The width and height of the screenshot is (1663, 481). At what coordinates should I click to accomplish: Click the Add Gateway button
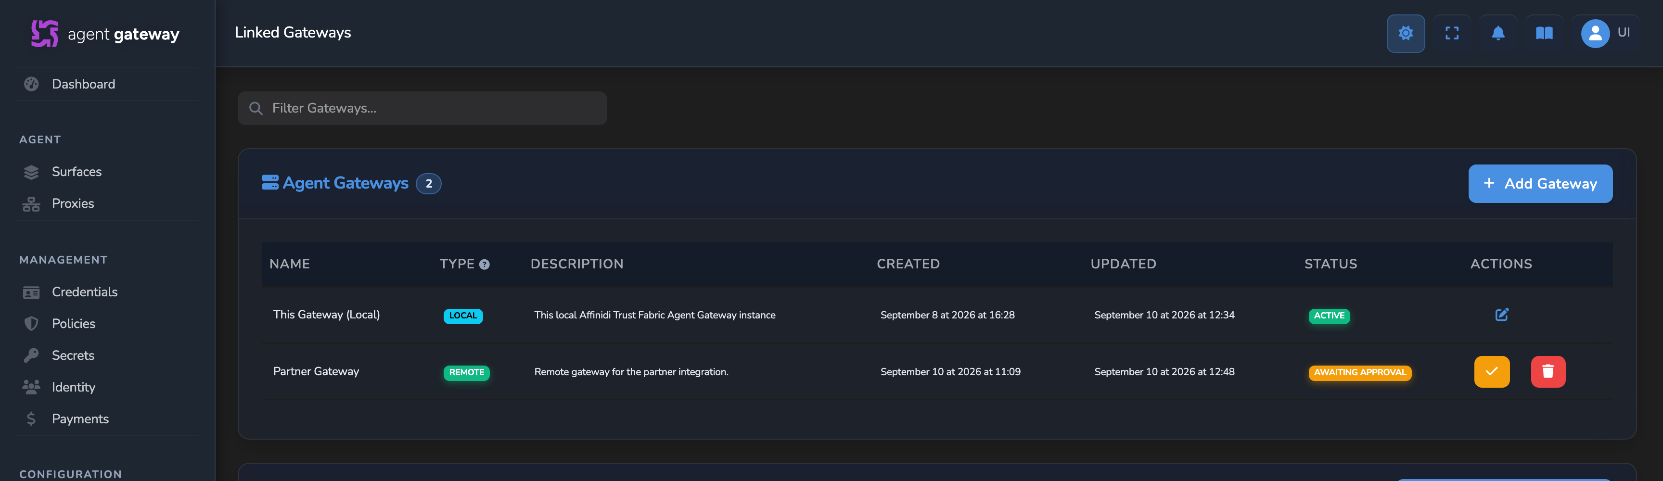pos(1540,183)
